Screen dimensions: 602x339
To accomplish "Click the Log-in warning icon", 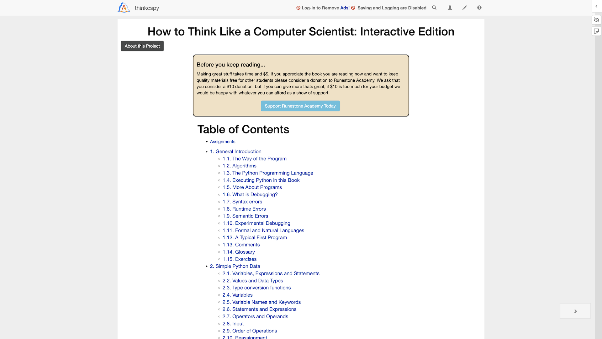I will click(298, 8).
